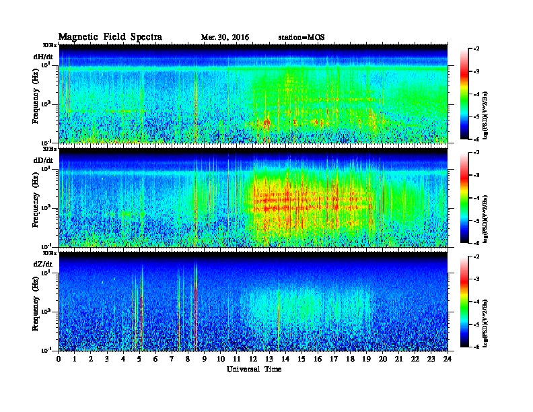Click the 32Hz label atop dH/dt panel
This screenshot has height=412, width=533.
coord(50,45)
